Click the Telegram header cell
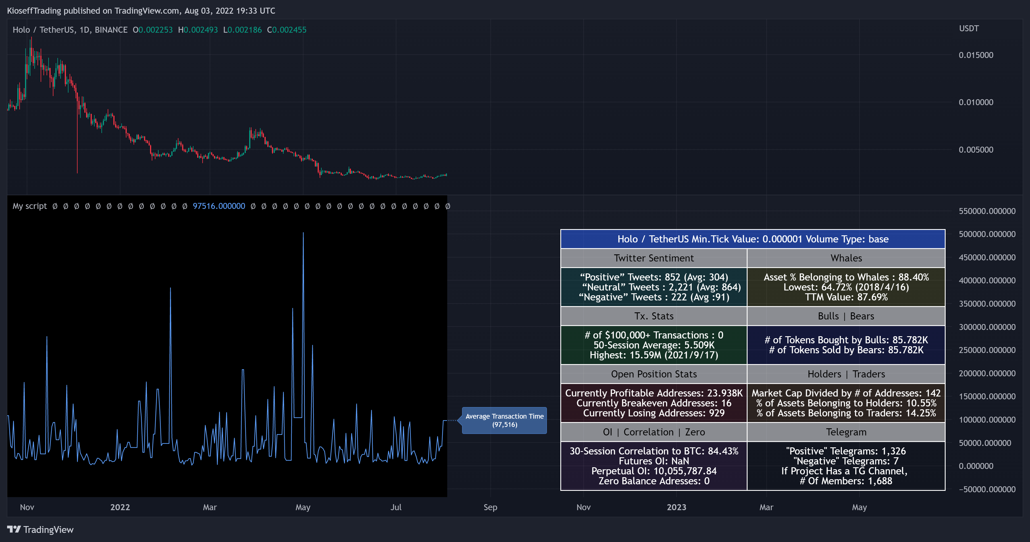This screenshot has height=542, width=1030. [x=846, y=432]
